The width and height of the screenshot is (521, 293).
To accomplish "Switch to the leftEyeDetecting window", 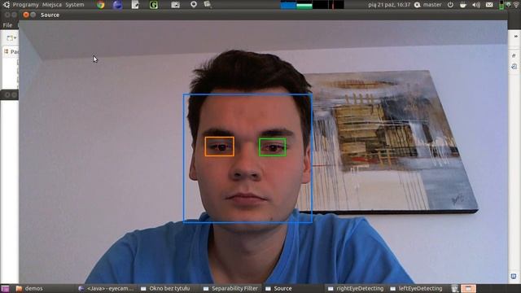I will tap(417, 288).
